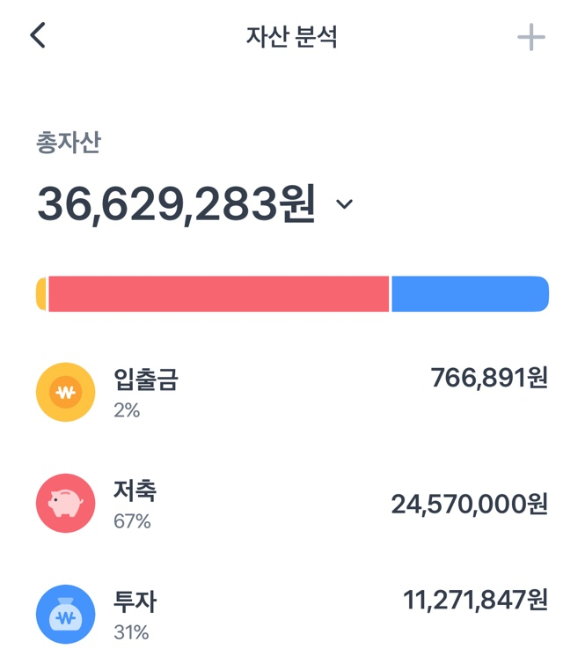Go back using the left chevron

pos(38,36)
